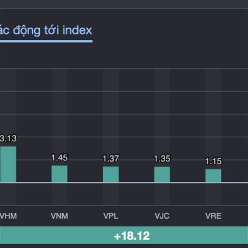Select the 1.45 value above VNM
The image size is (248, 248).
pyautogui.click(x=59, y=158)
